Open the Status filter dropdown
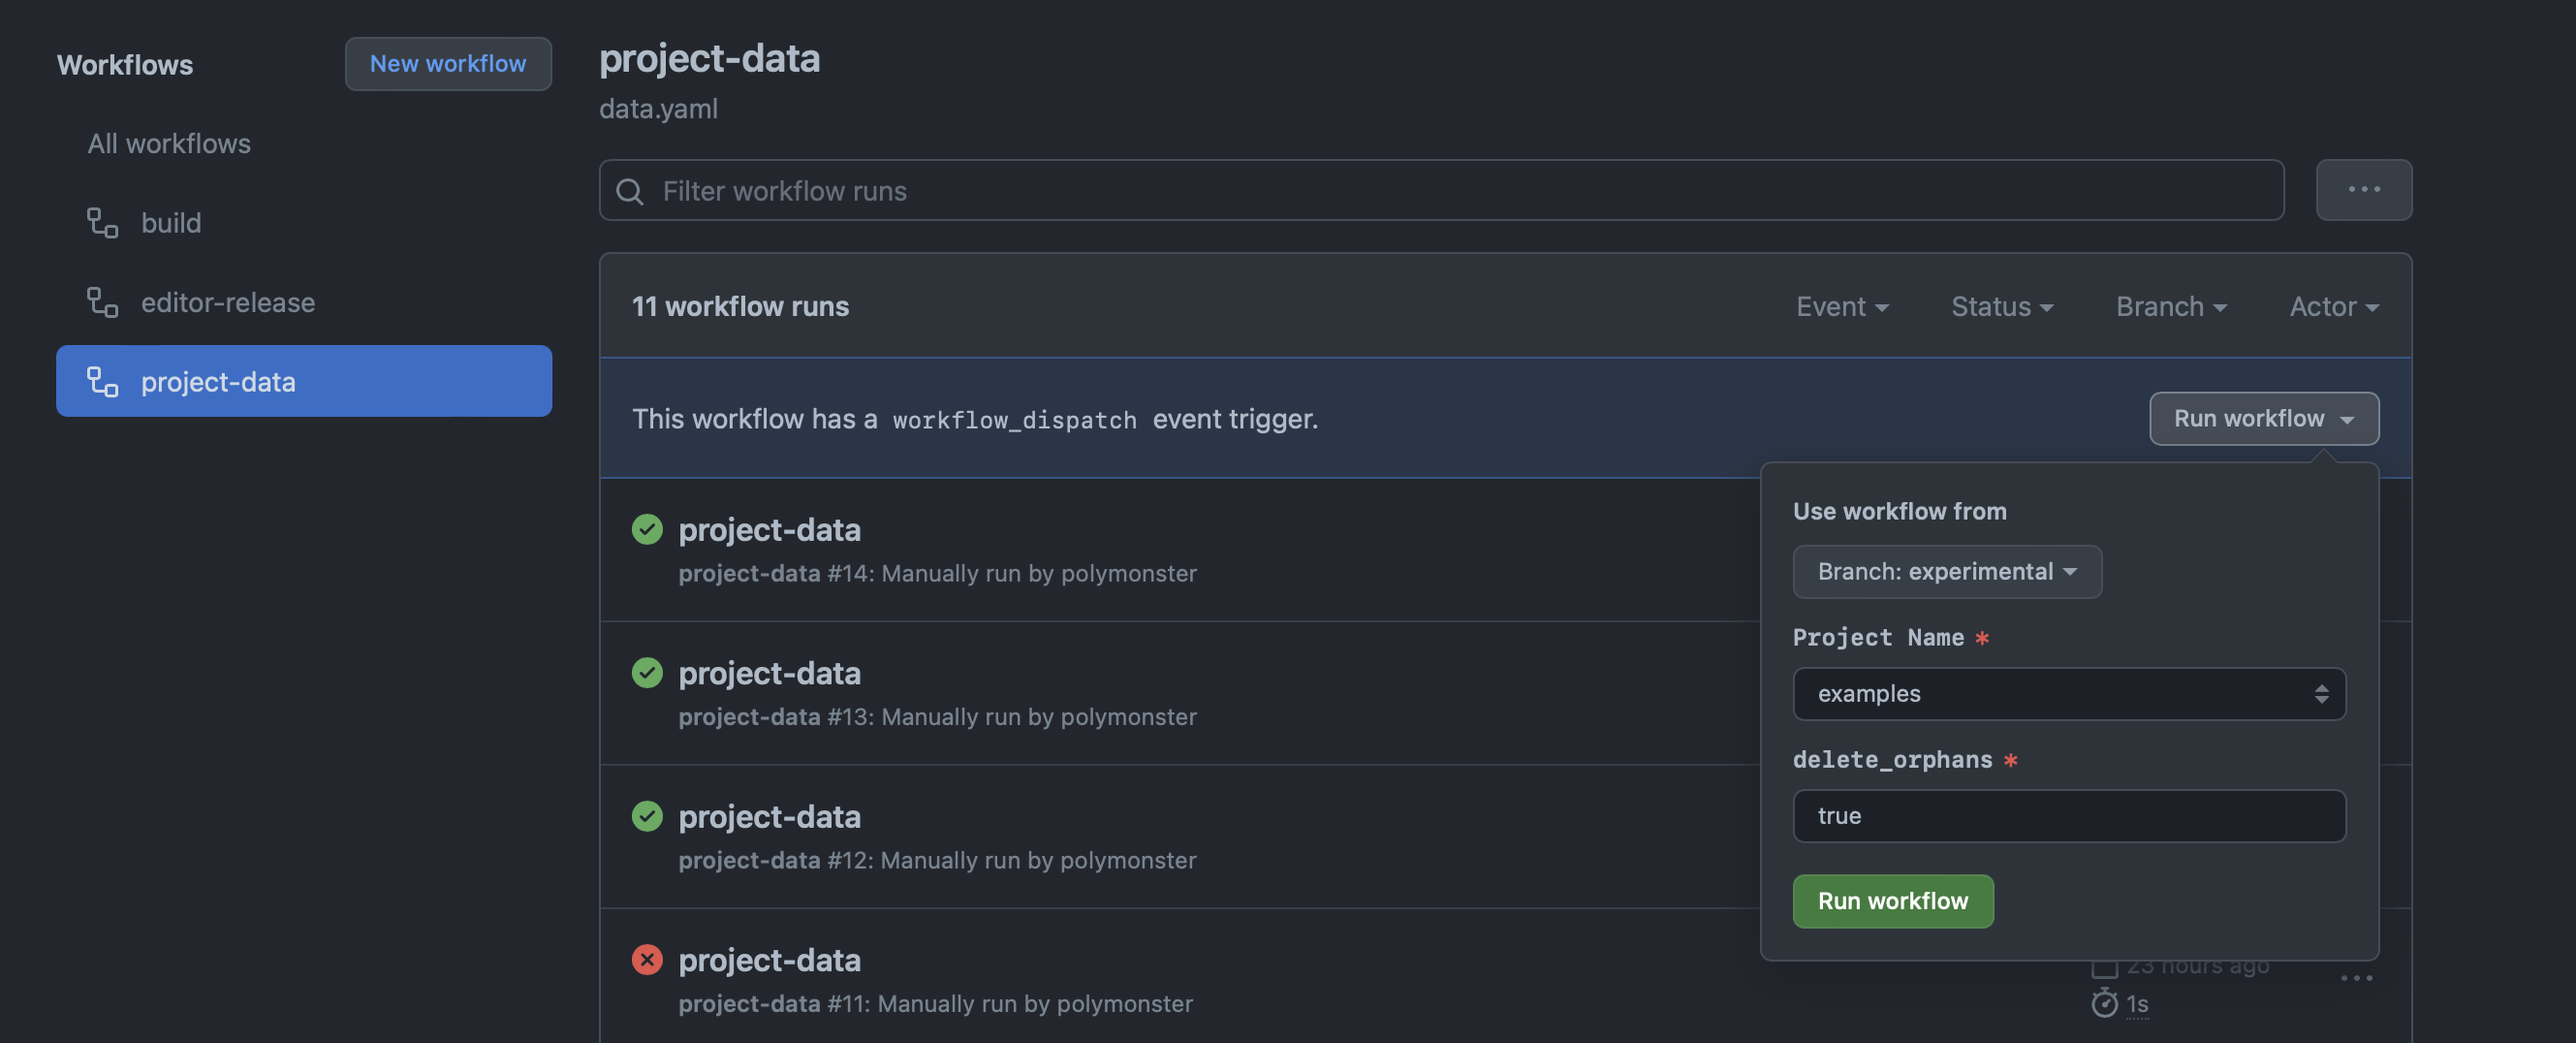This screenshot has height=1043, width=2576. pos(2002,306)
